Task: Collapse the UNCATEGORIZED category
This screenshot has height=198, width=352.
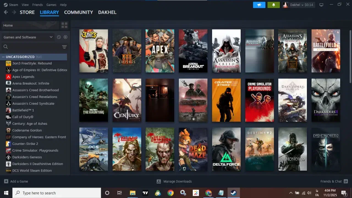Action: (x=3, y=57)
